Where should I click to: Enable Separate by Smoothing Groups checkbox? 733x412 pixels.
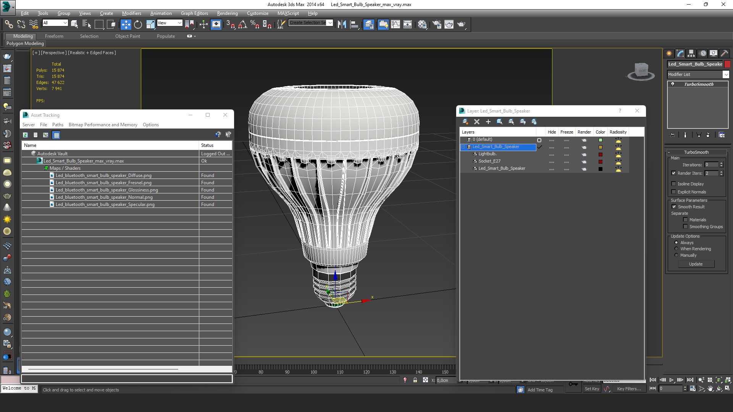point(685,227)
